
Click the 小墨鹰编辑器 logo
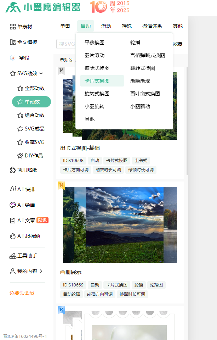[43, 7]
